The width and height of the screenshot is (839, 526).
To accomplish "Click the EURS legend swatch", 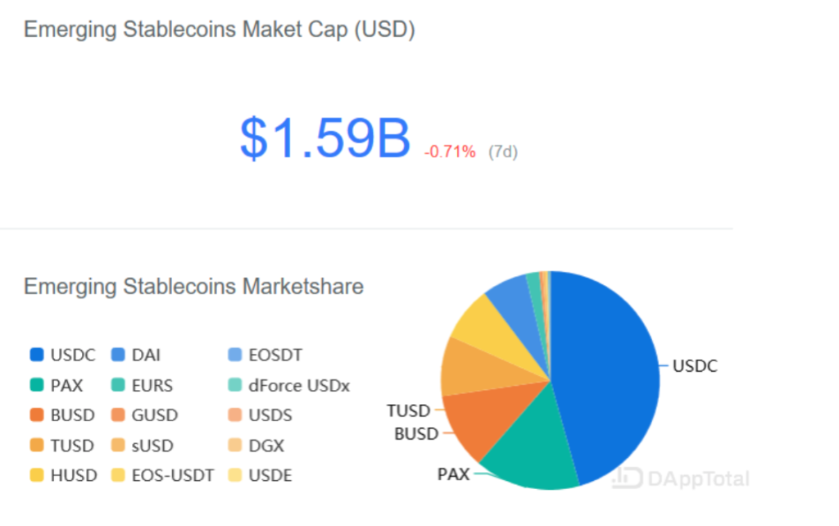I will click(118, 385).
